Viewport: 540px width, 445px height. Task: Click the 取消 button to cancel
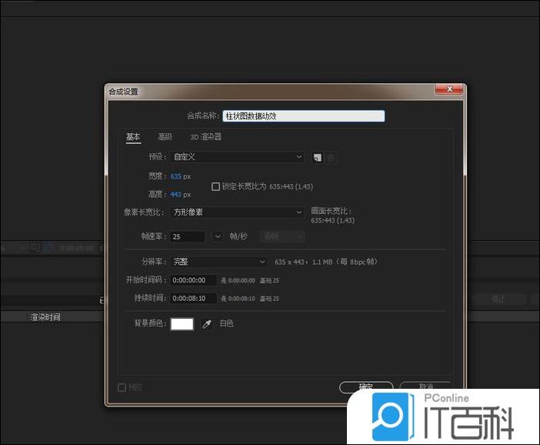click(426, 387)
